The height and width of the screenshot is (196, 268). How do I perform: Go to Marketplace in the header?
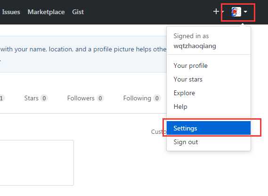pos(46,12)
